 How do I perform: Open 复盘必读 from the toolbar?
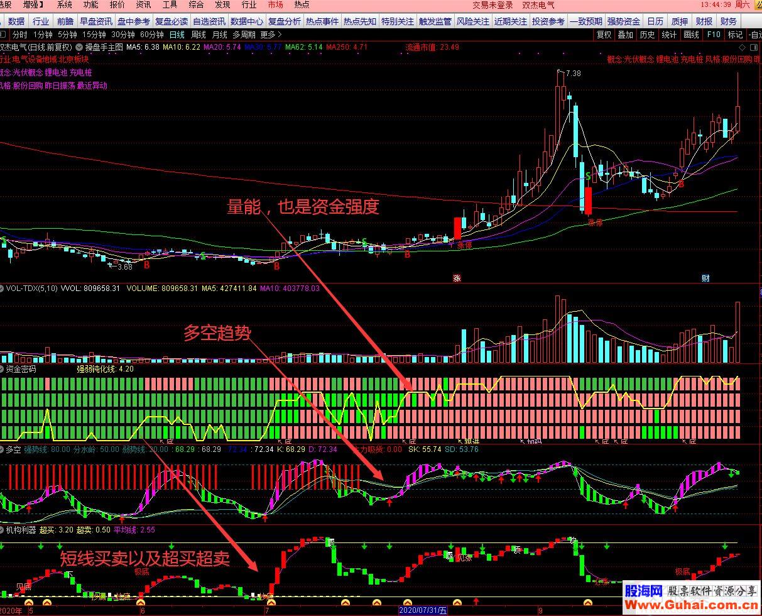[171, 21]
